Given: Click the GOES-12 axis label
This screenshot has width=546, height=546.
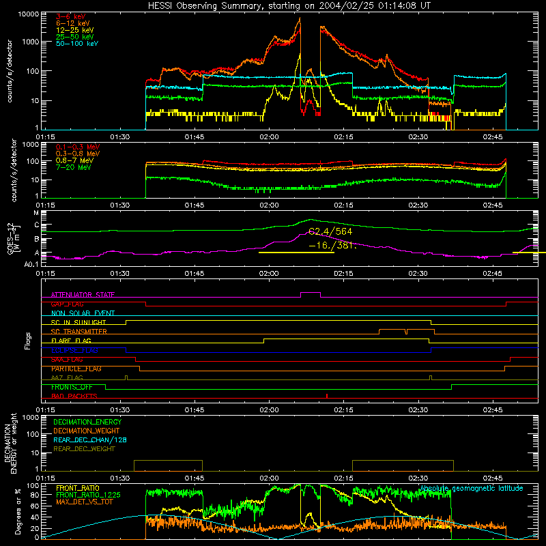Looking at the screenshot, I should click(14, 238).
